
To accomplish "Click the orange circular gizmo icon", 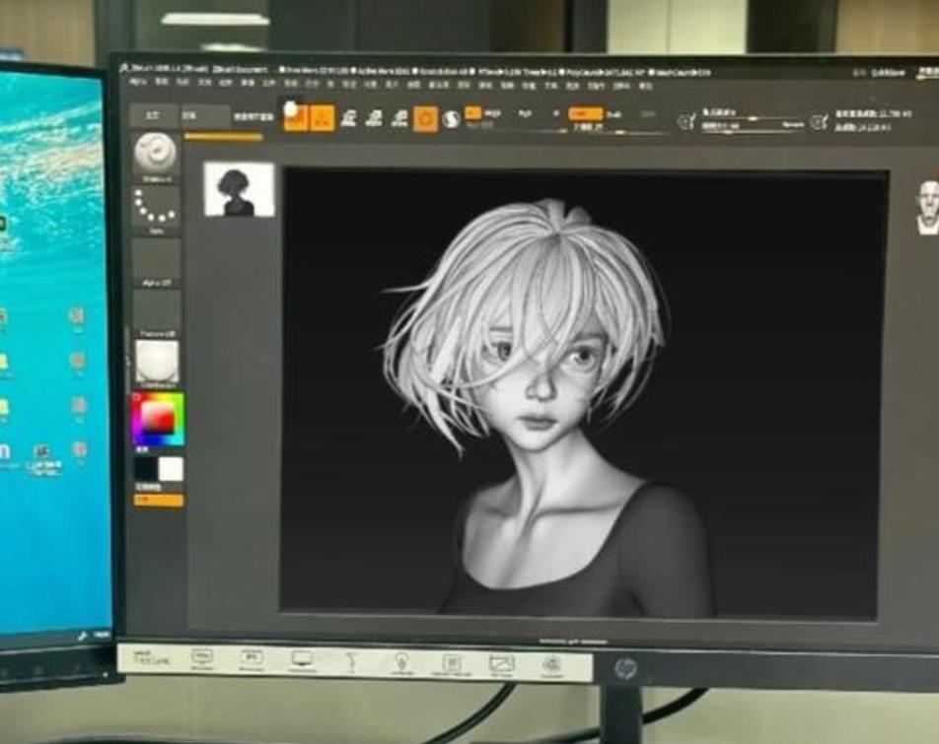I will tap(426, 119).
